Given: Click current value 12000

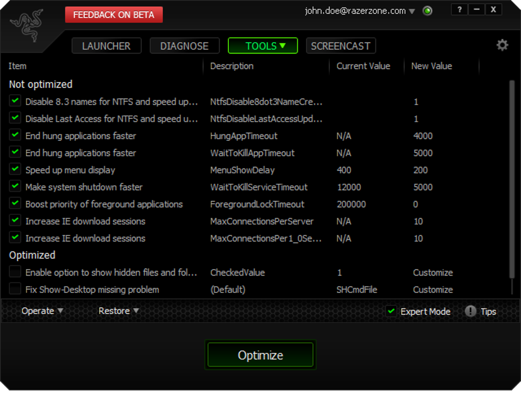Looking at the screenshot, I should point(349,187).
